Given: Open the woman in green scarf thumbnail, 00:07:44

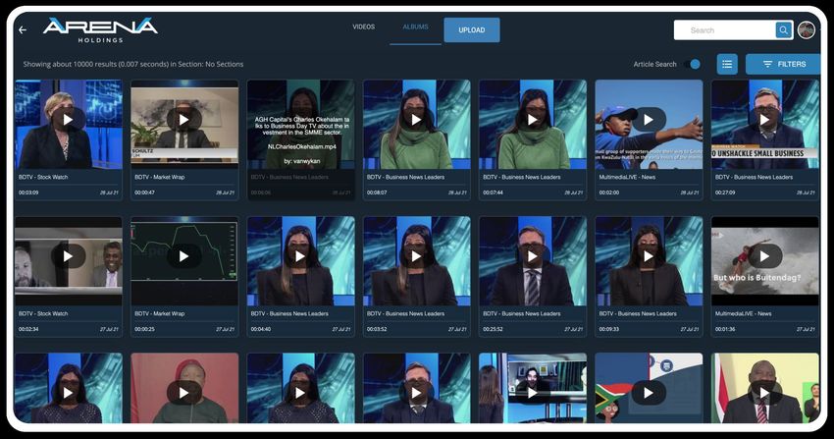Looking at the screenshot, I should [x=533, y=125].
